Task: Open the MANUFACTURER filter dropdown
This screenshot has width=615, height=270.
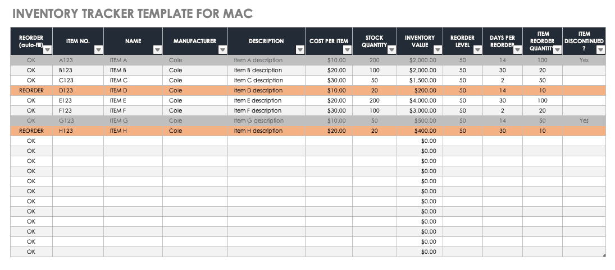Action: click(x=222, y=50)
